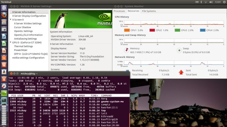
Task: Click the 'Total Sent' 14.0 KiB value
Action: [214, 74]
